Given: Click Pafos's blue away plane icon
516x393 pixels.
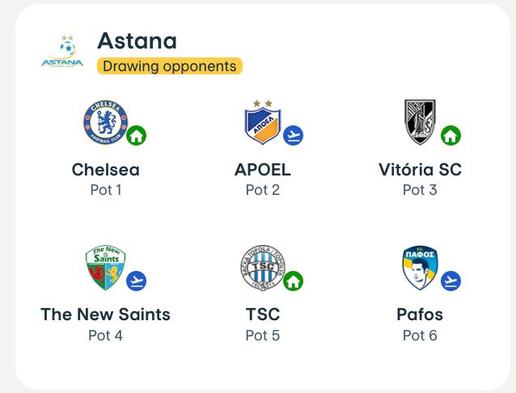Looking at the screenshot, I should 450,281.
